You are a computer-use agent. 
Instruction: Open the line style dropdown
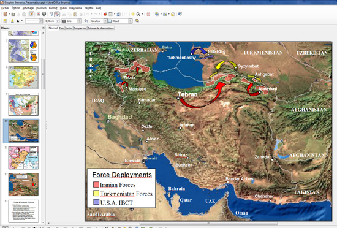pos(40,21)
